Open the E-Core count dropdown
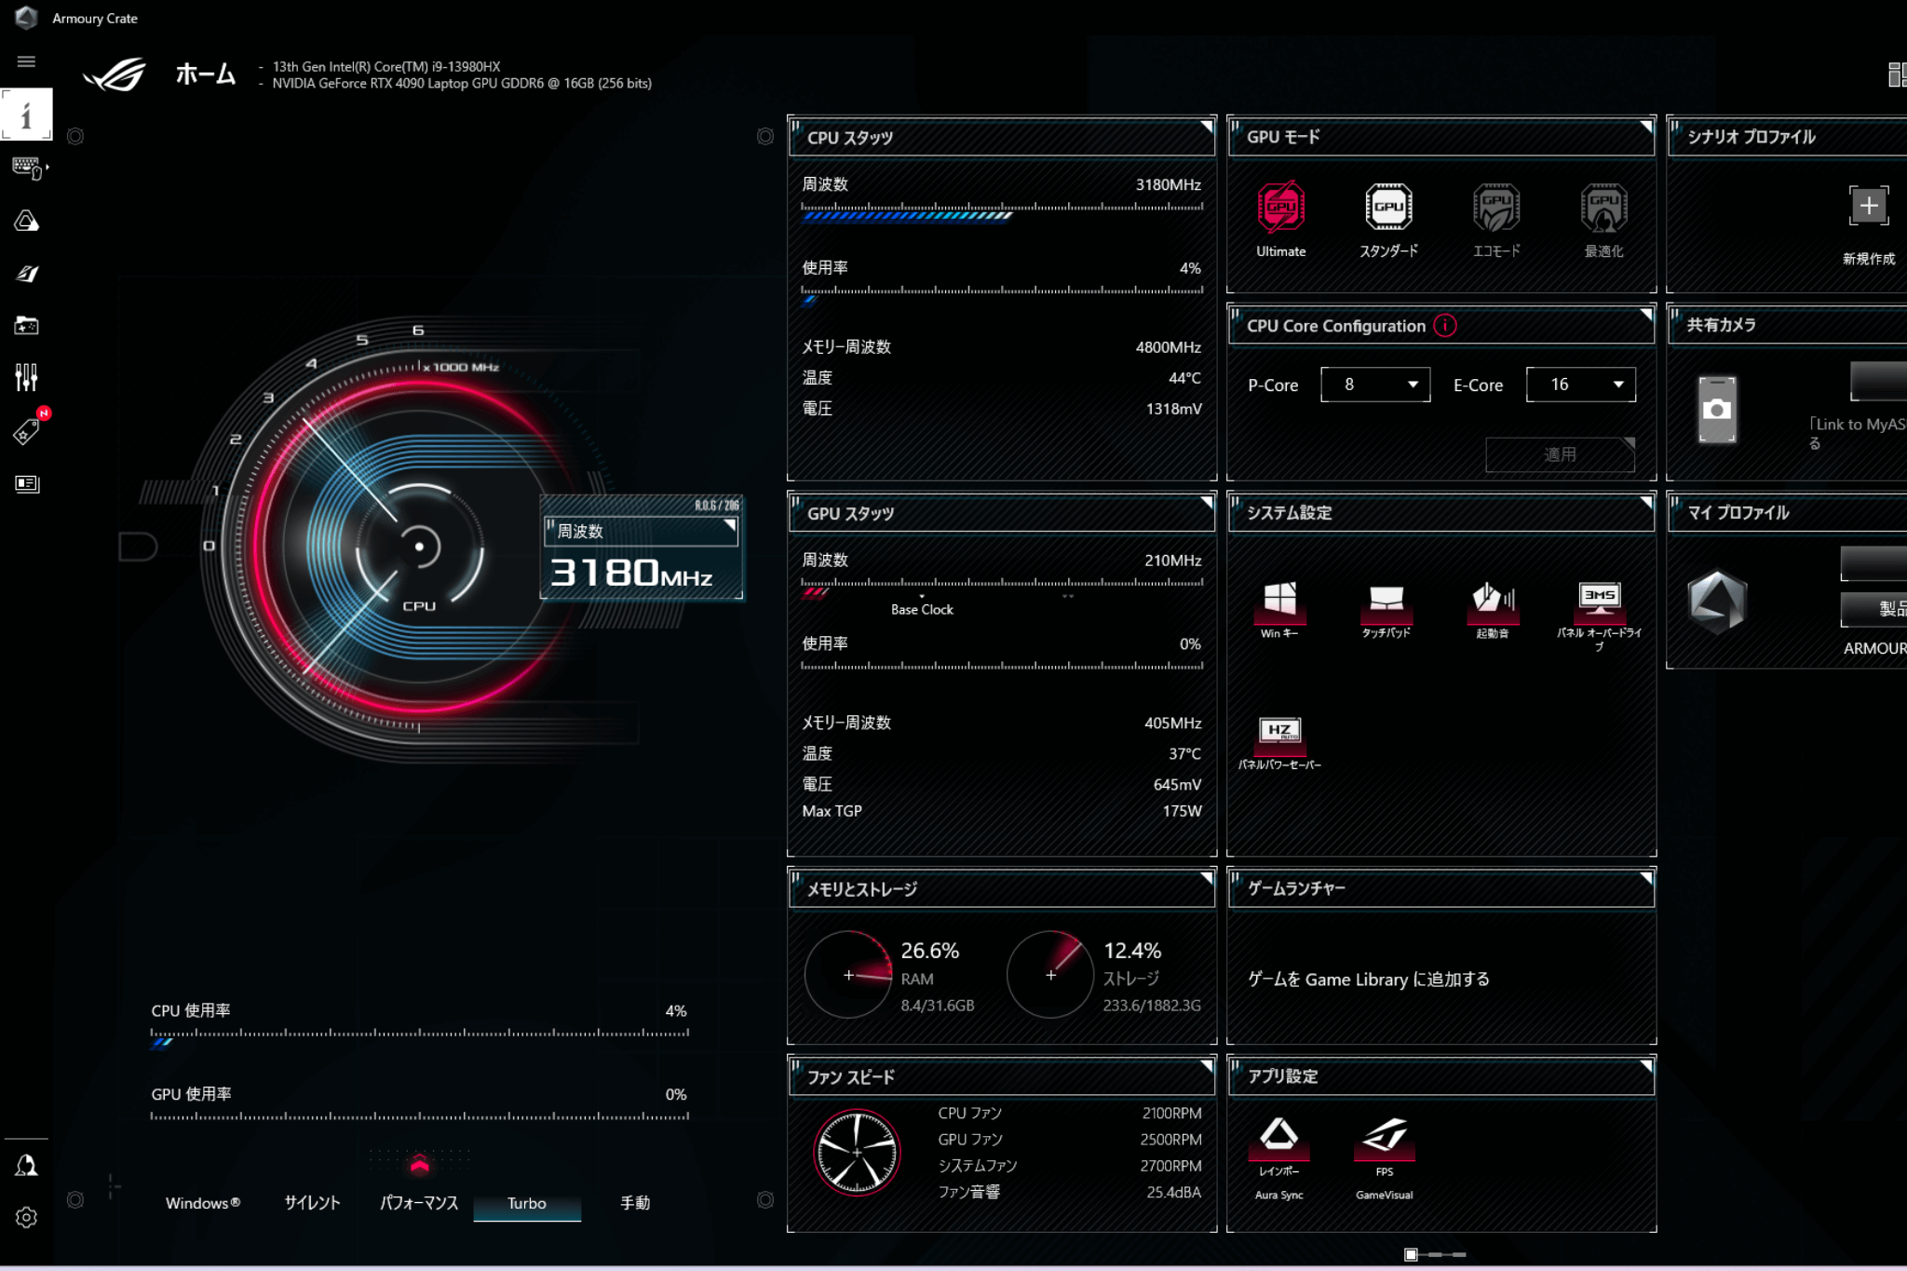The height and width of the screenshot is (1271, 1907). [1581, 385]
